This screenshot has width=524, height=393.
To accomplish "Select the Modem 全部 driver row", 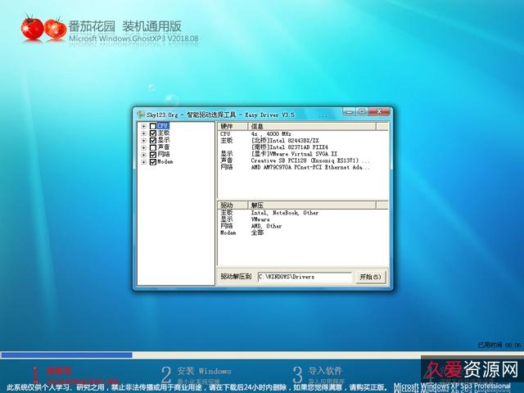I will pyautogui.click(x=302, y=233).
